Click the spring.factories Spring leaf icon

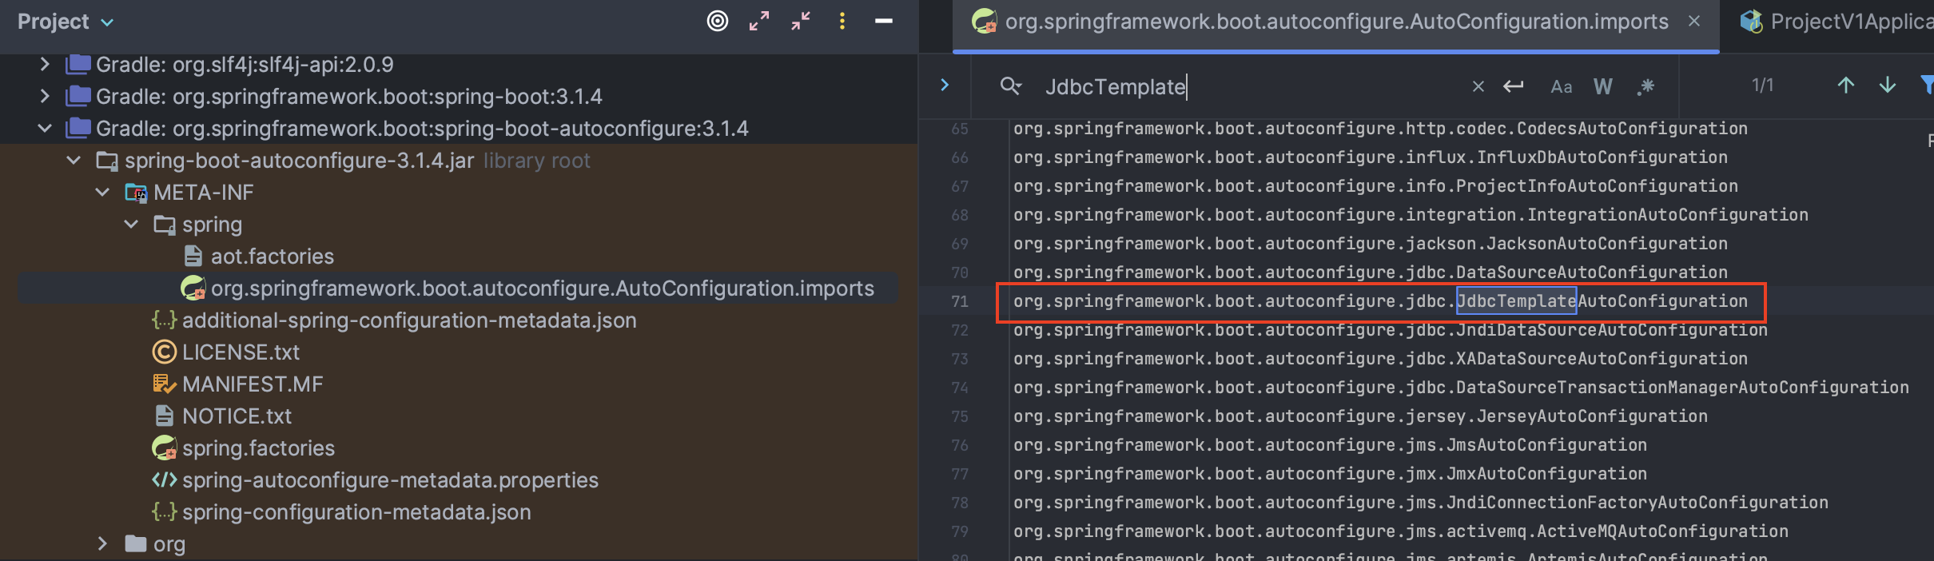click(x=165, y=448)
